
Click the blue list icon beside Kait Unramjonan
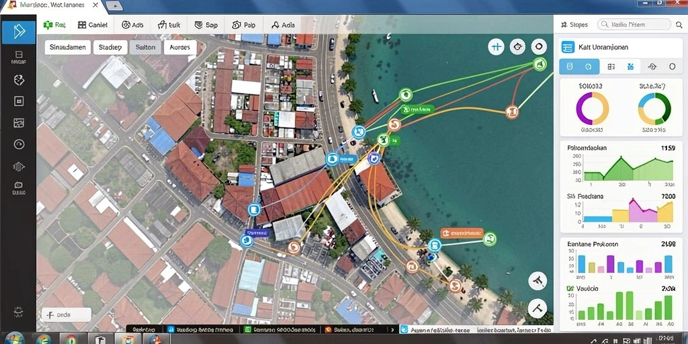[568, 47]
